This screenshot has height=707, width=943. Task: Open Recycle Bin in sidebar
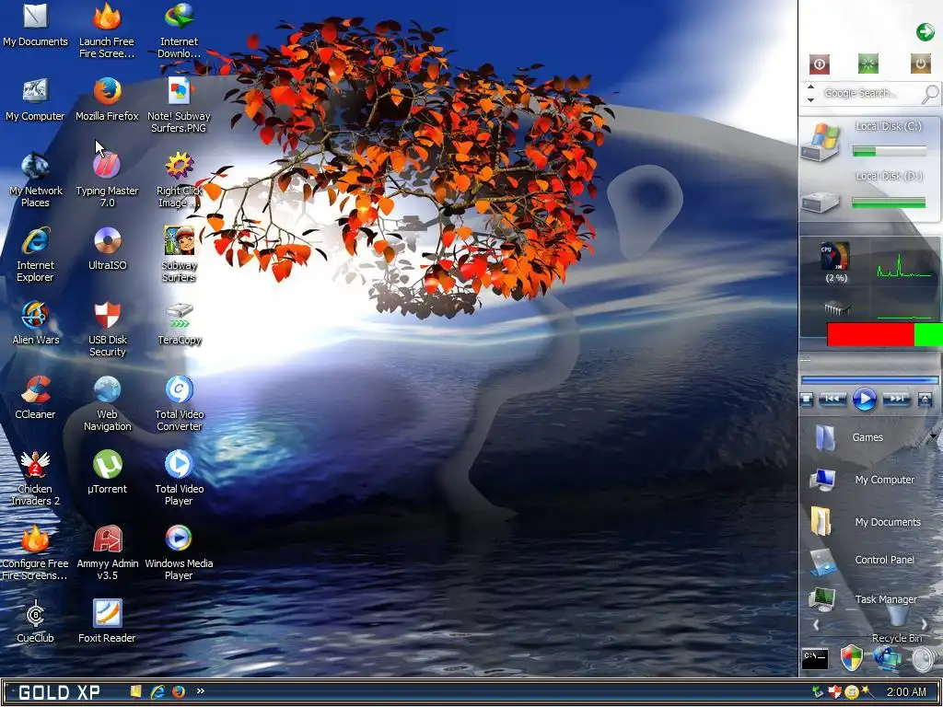898,624
